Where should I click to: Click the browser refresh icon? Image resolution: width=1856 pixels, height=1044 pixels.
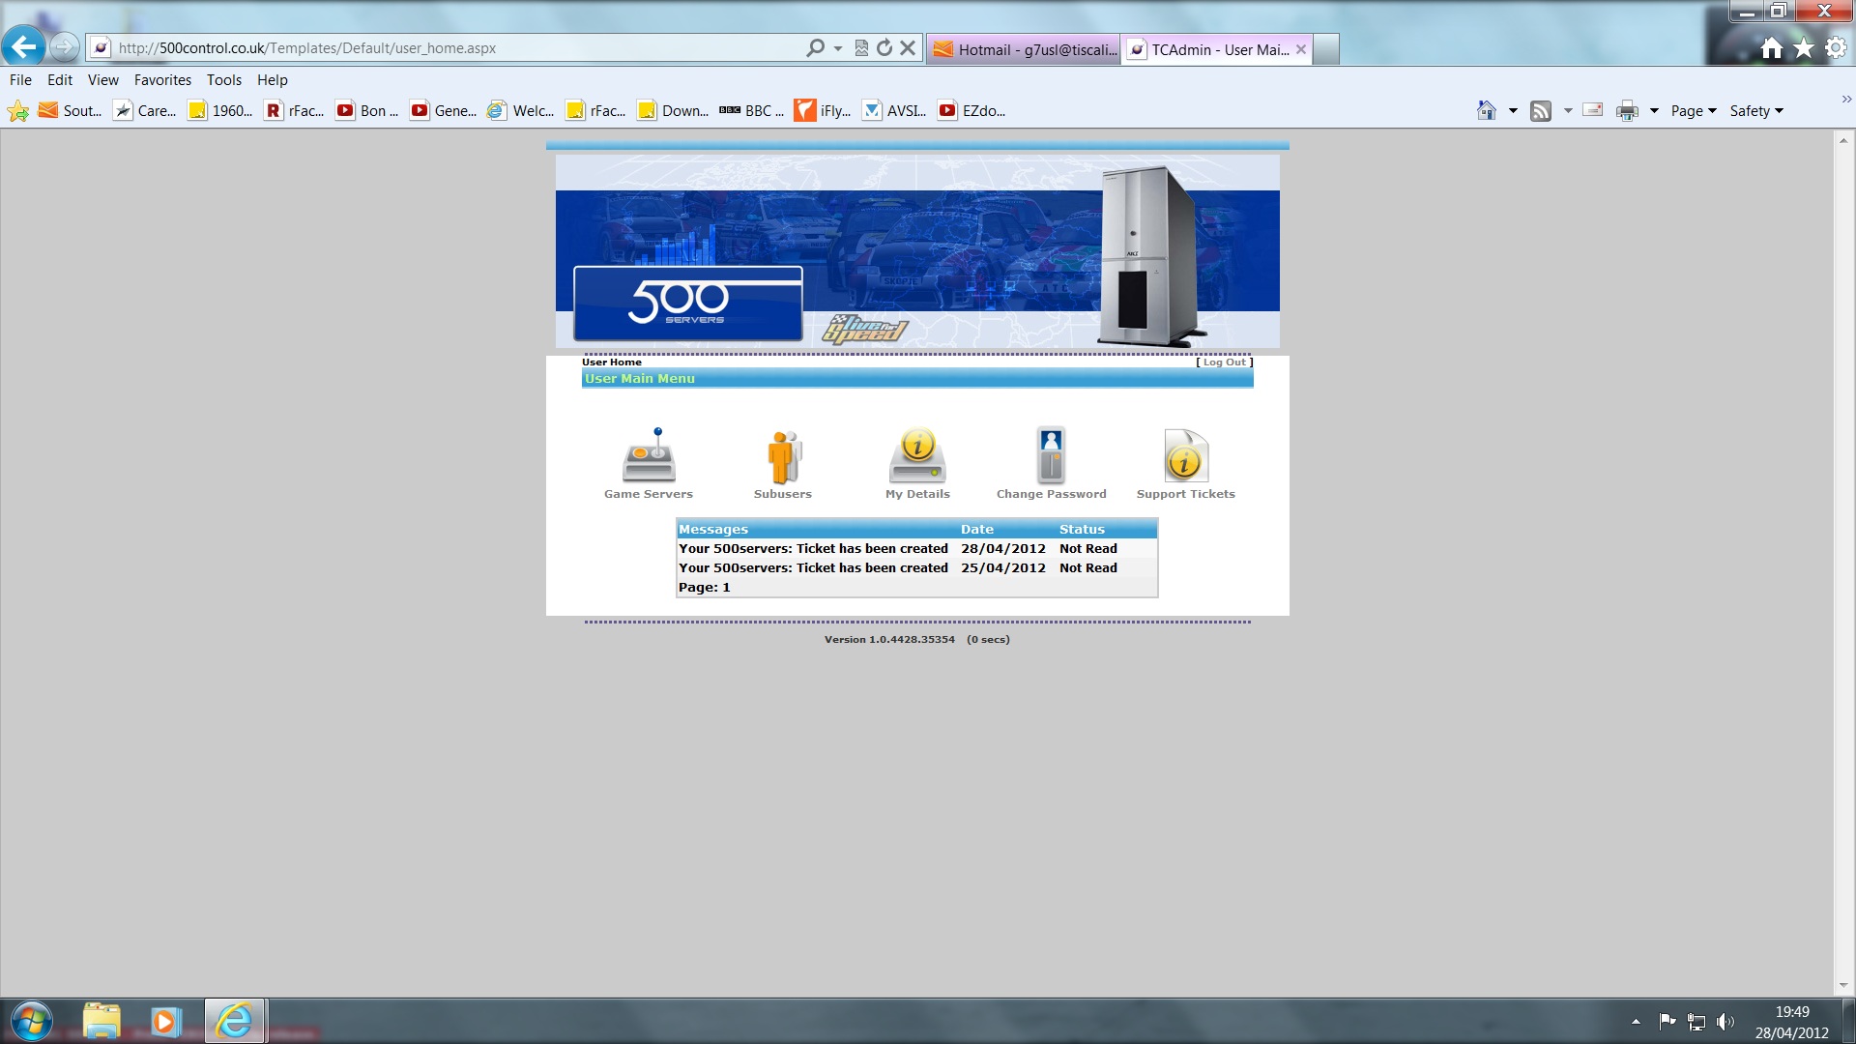(x=884, y=47)
